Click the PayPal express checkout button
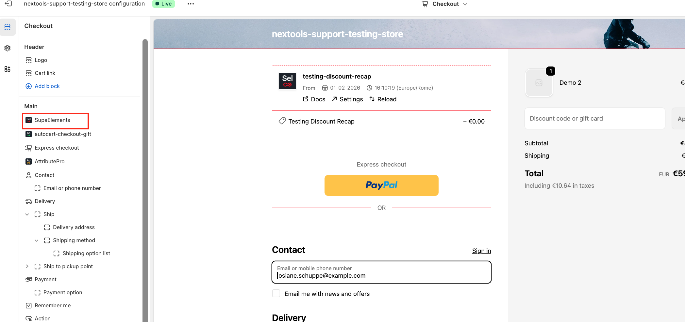This screenshot has height=322, width=685. click(x=381, y=185)
